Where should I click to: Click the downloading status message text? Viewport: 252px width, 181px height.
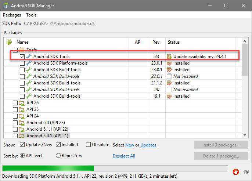pos(90,176)
